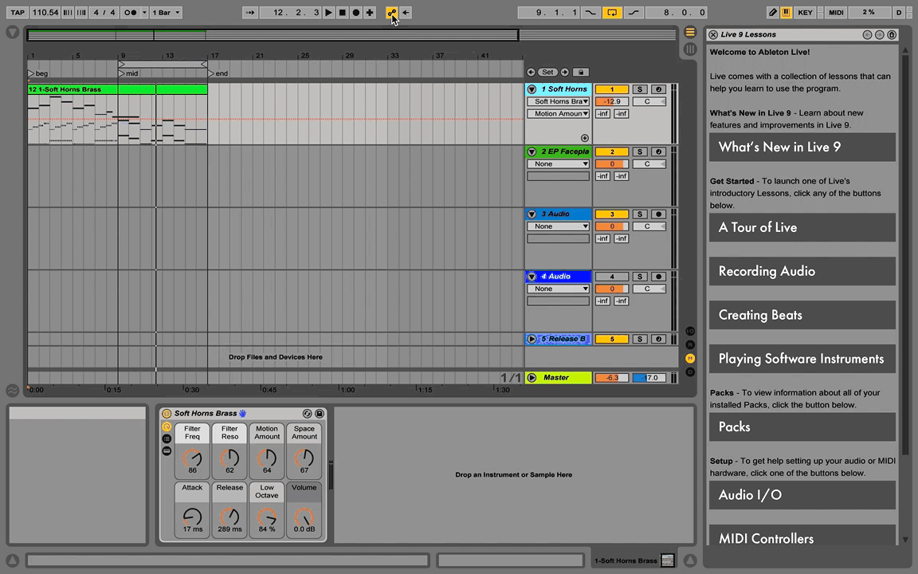Image resolution: width=918 pixels, height=574 pixels.
Task: Fold the 2 EP Facepla track
Action: click(x=532, y=151)
